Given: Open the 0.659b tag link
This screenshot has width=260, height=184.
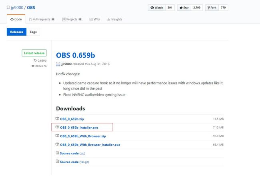Looking at the screenshot, I should click(x=42, y=60).
